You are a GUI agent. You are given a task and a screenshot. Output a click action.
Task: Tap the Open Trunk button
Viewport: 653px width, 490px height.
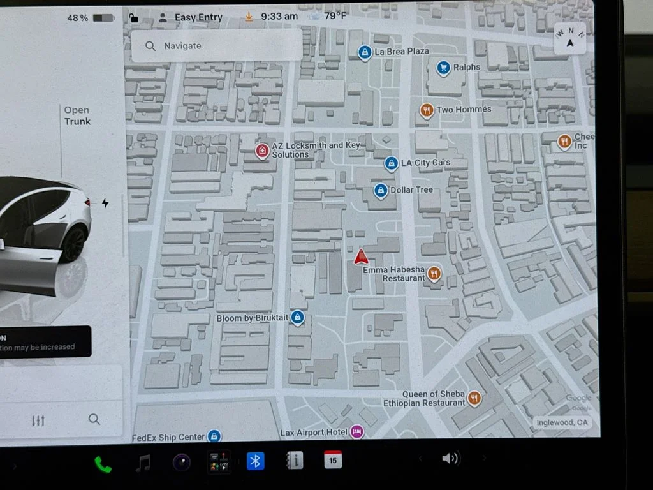77,116
